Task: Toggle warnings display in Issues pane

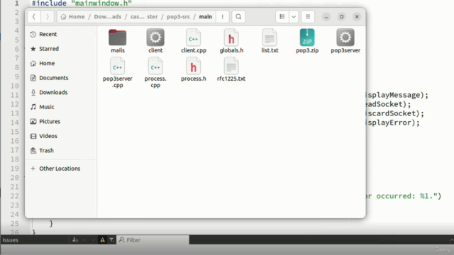Action: pyautogui.click(x=102, y=240)
